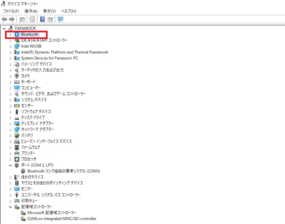This screenshot has height=224, width=285.
Task: Click the ディスク ドライブ icon
Action: [x=17, y=118]
